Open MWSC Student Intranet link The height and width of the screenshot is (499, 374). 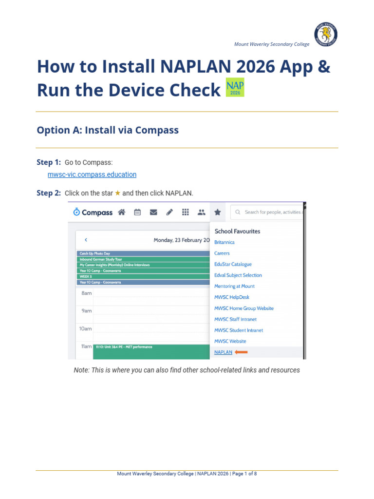(x=239, y=330)
